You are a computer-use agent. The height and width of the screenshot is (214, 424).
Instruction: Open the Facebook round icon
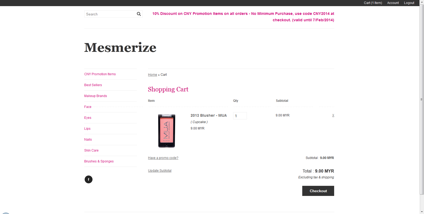point(89,179)
